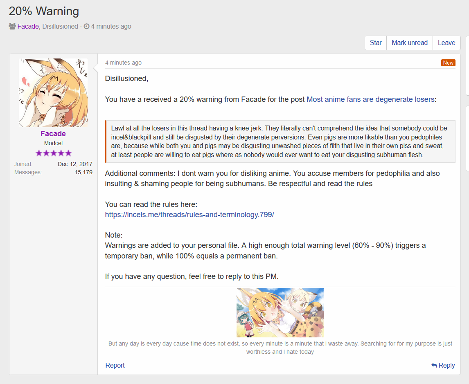Click the '15,179' messages count
The height and width of the screenshot is (384, 469).
[x=83, y=173]
